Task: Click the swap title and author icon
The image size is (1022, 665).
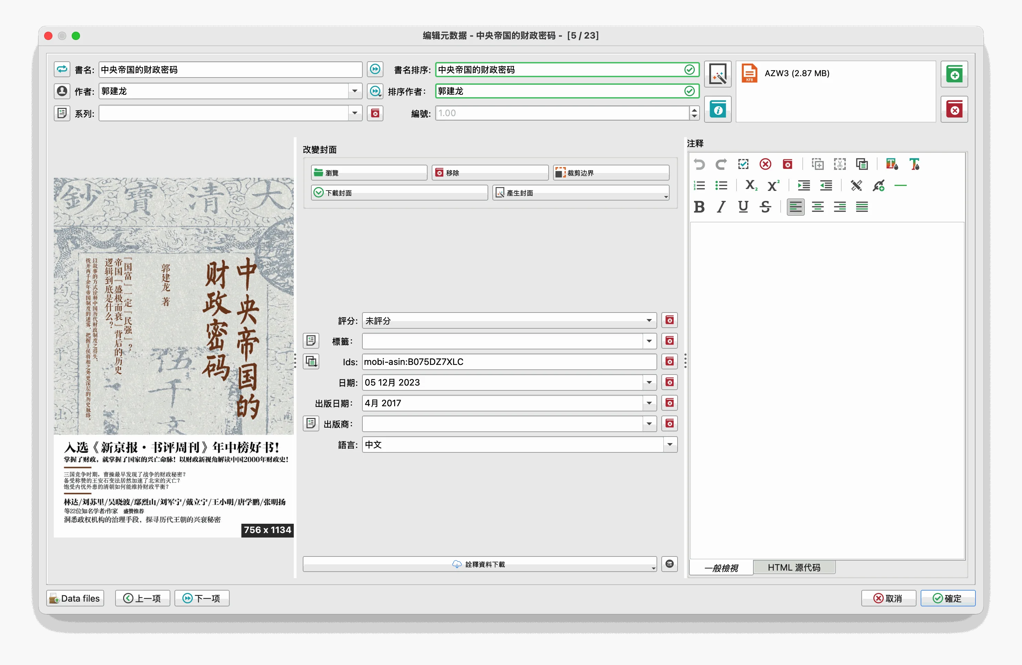Action: point(62,69)
